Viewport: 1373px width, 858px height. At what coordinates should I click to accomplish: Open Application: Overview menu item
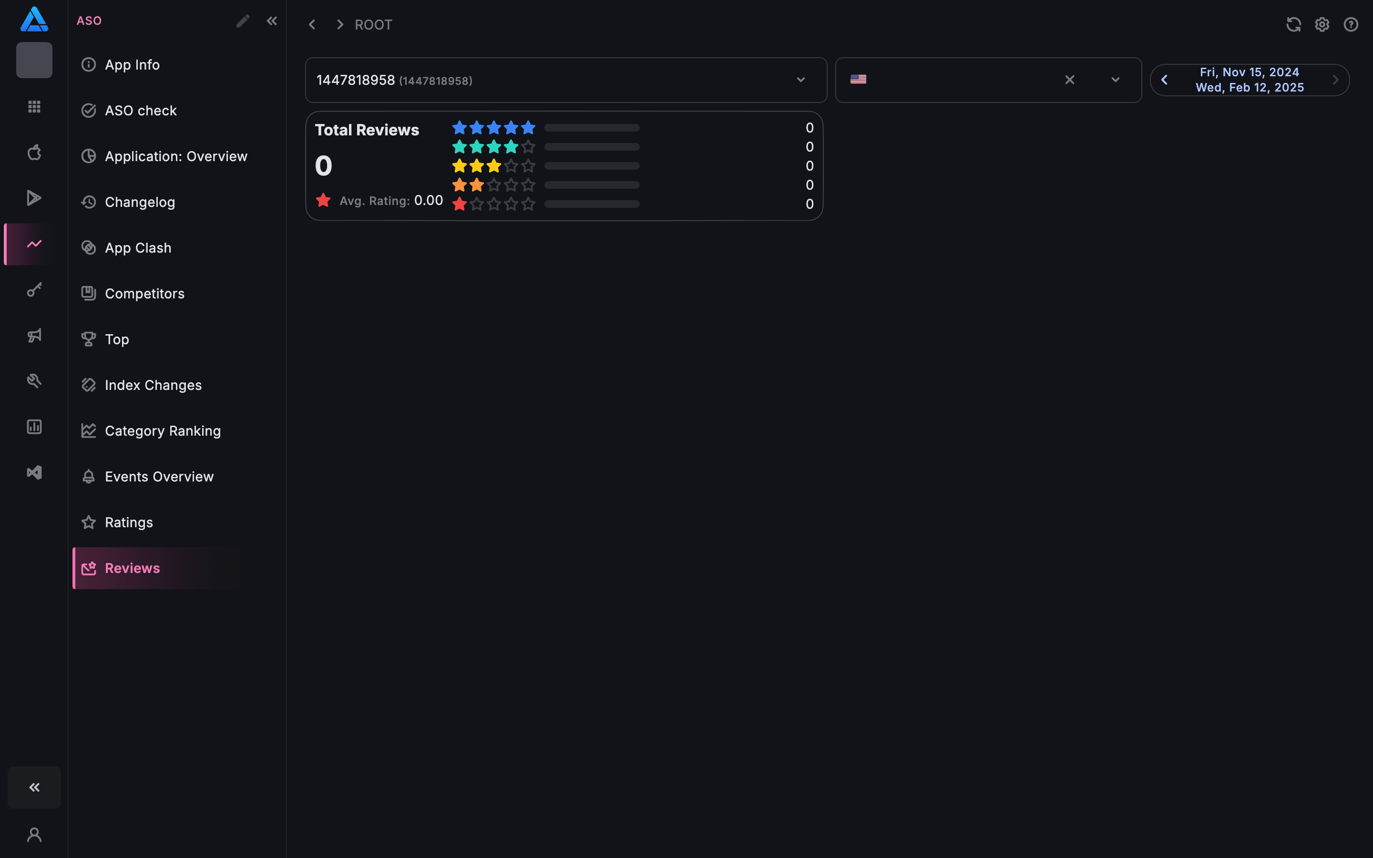pyautogui.click(x=177, y=157)
